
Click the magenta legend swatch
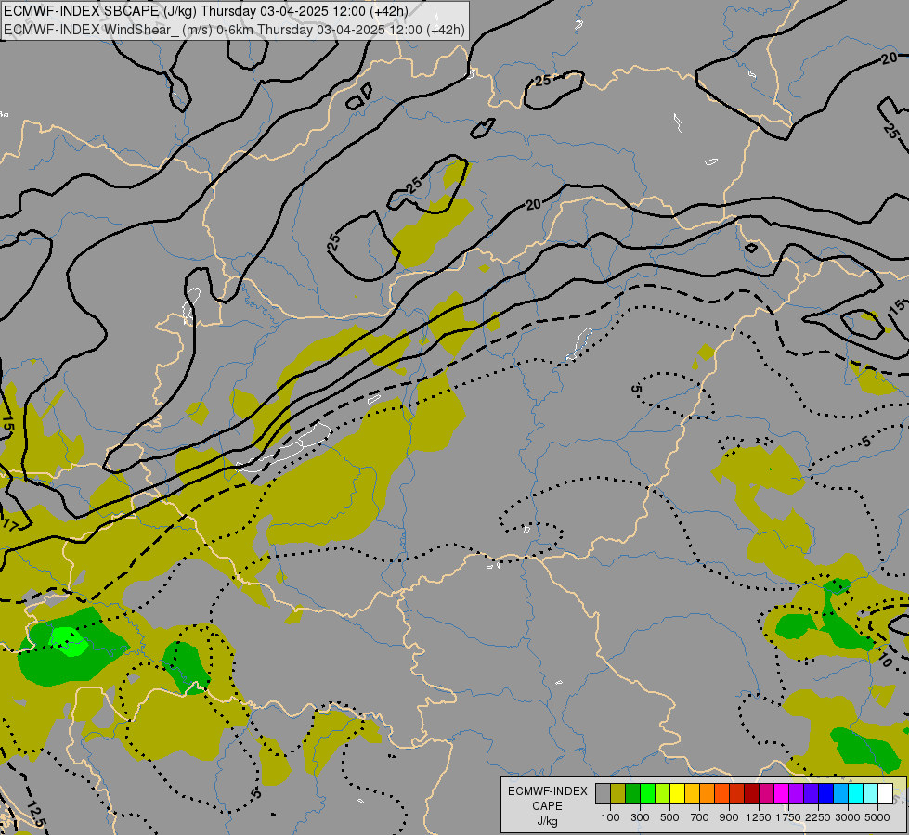pos(782,794)
